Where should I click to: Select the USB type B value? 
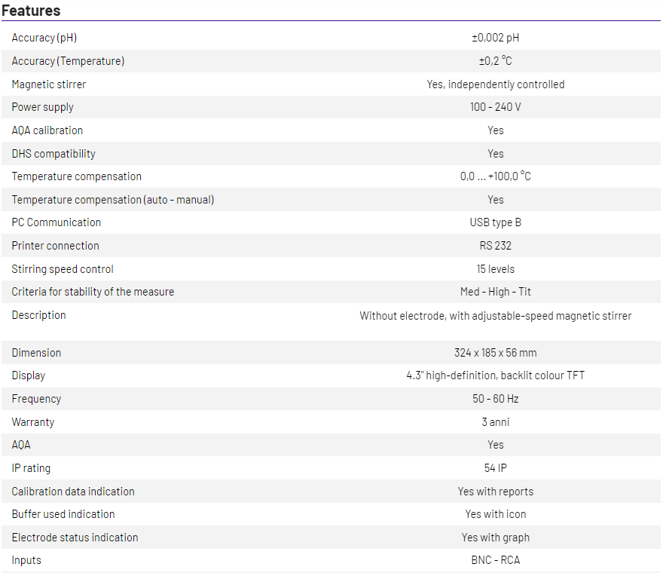pyautogui.click(x=495, y=222)
